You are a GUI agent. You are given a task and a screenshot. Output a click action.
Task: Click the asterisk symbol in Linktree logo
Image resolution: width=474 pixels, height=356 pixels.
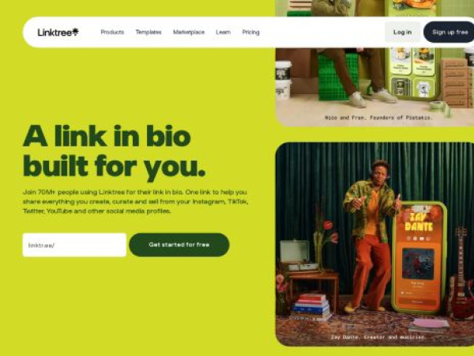point(75,31)
